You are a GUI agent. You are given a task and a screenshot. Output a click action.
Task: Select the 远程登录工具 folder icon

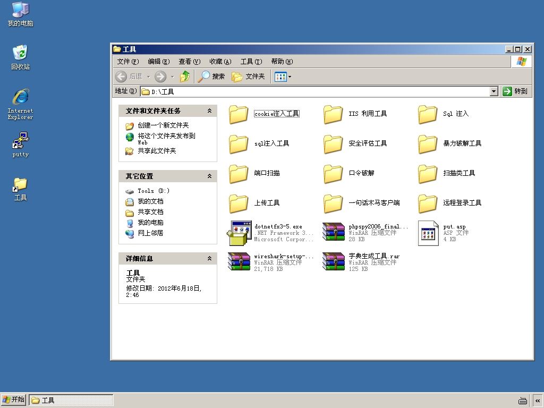(x=428, y=203)
